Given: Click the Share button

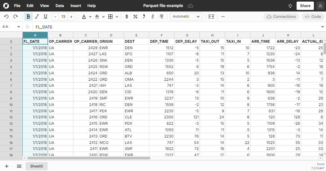Looking at the screenshot, I should (305, 6).
